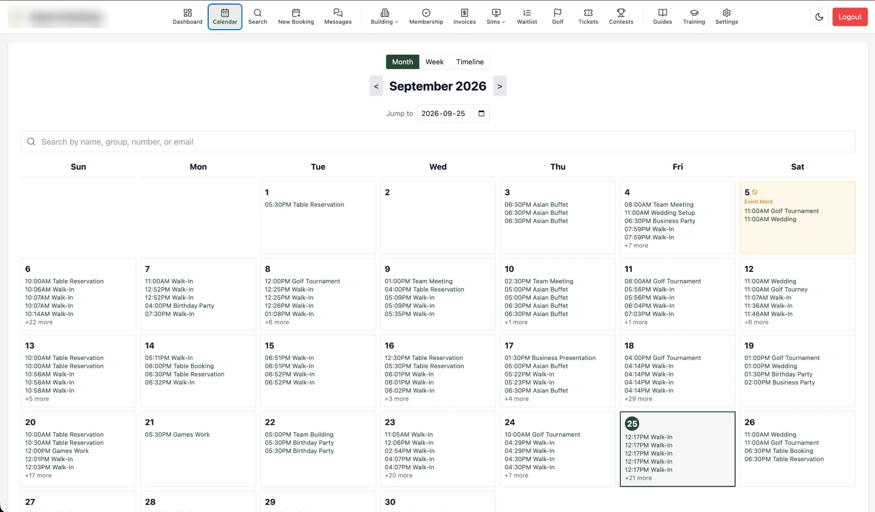The width and height of the screenshot is (875, 512).
Task: Open the Training page
Action: (x=694, y=17)
